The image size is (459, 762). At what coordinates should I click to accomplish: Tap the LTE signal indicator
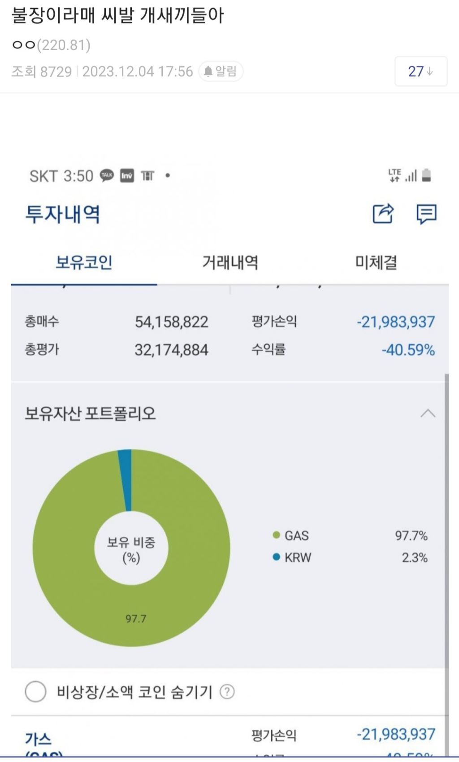[394, 175]
